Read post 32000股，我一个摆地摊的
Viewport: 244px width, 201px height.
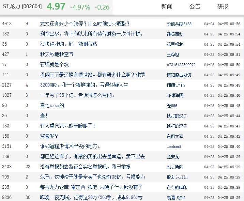pos(84,85)
